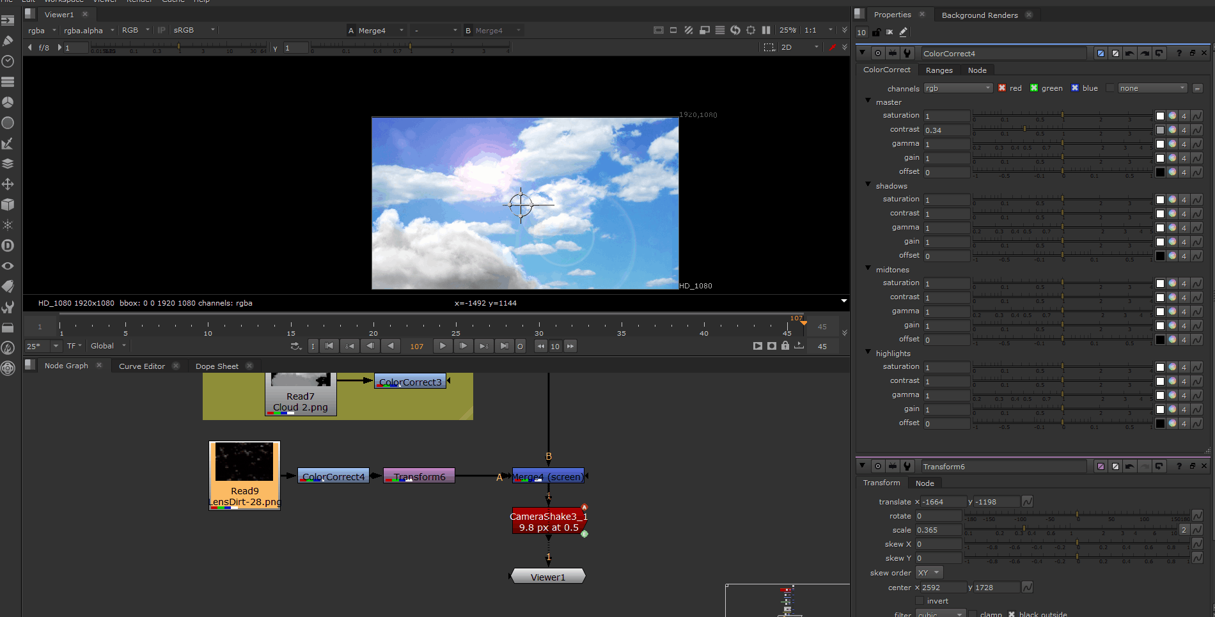The height and width of the screenshot is (617, 1215).
Task: Click master contrast value field 0.34
Action: pyautogui.click(x=946, y=130)
